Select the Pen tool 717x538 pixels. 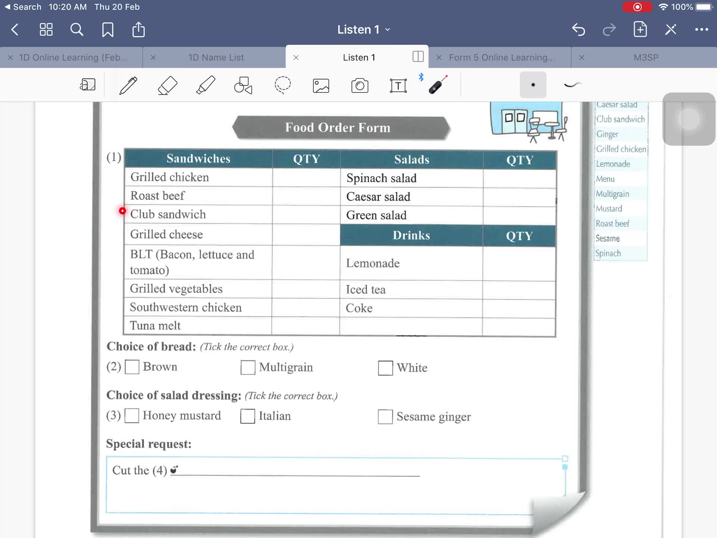[128, 86]
